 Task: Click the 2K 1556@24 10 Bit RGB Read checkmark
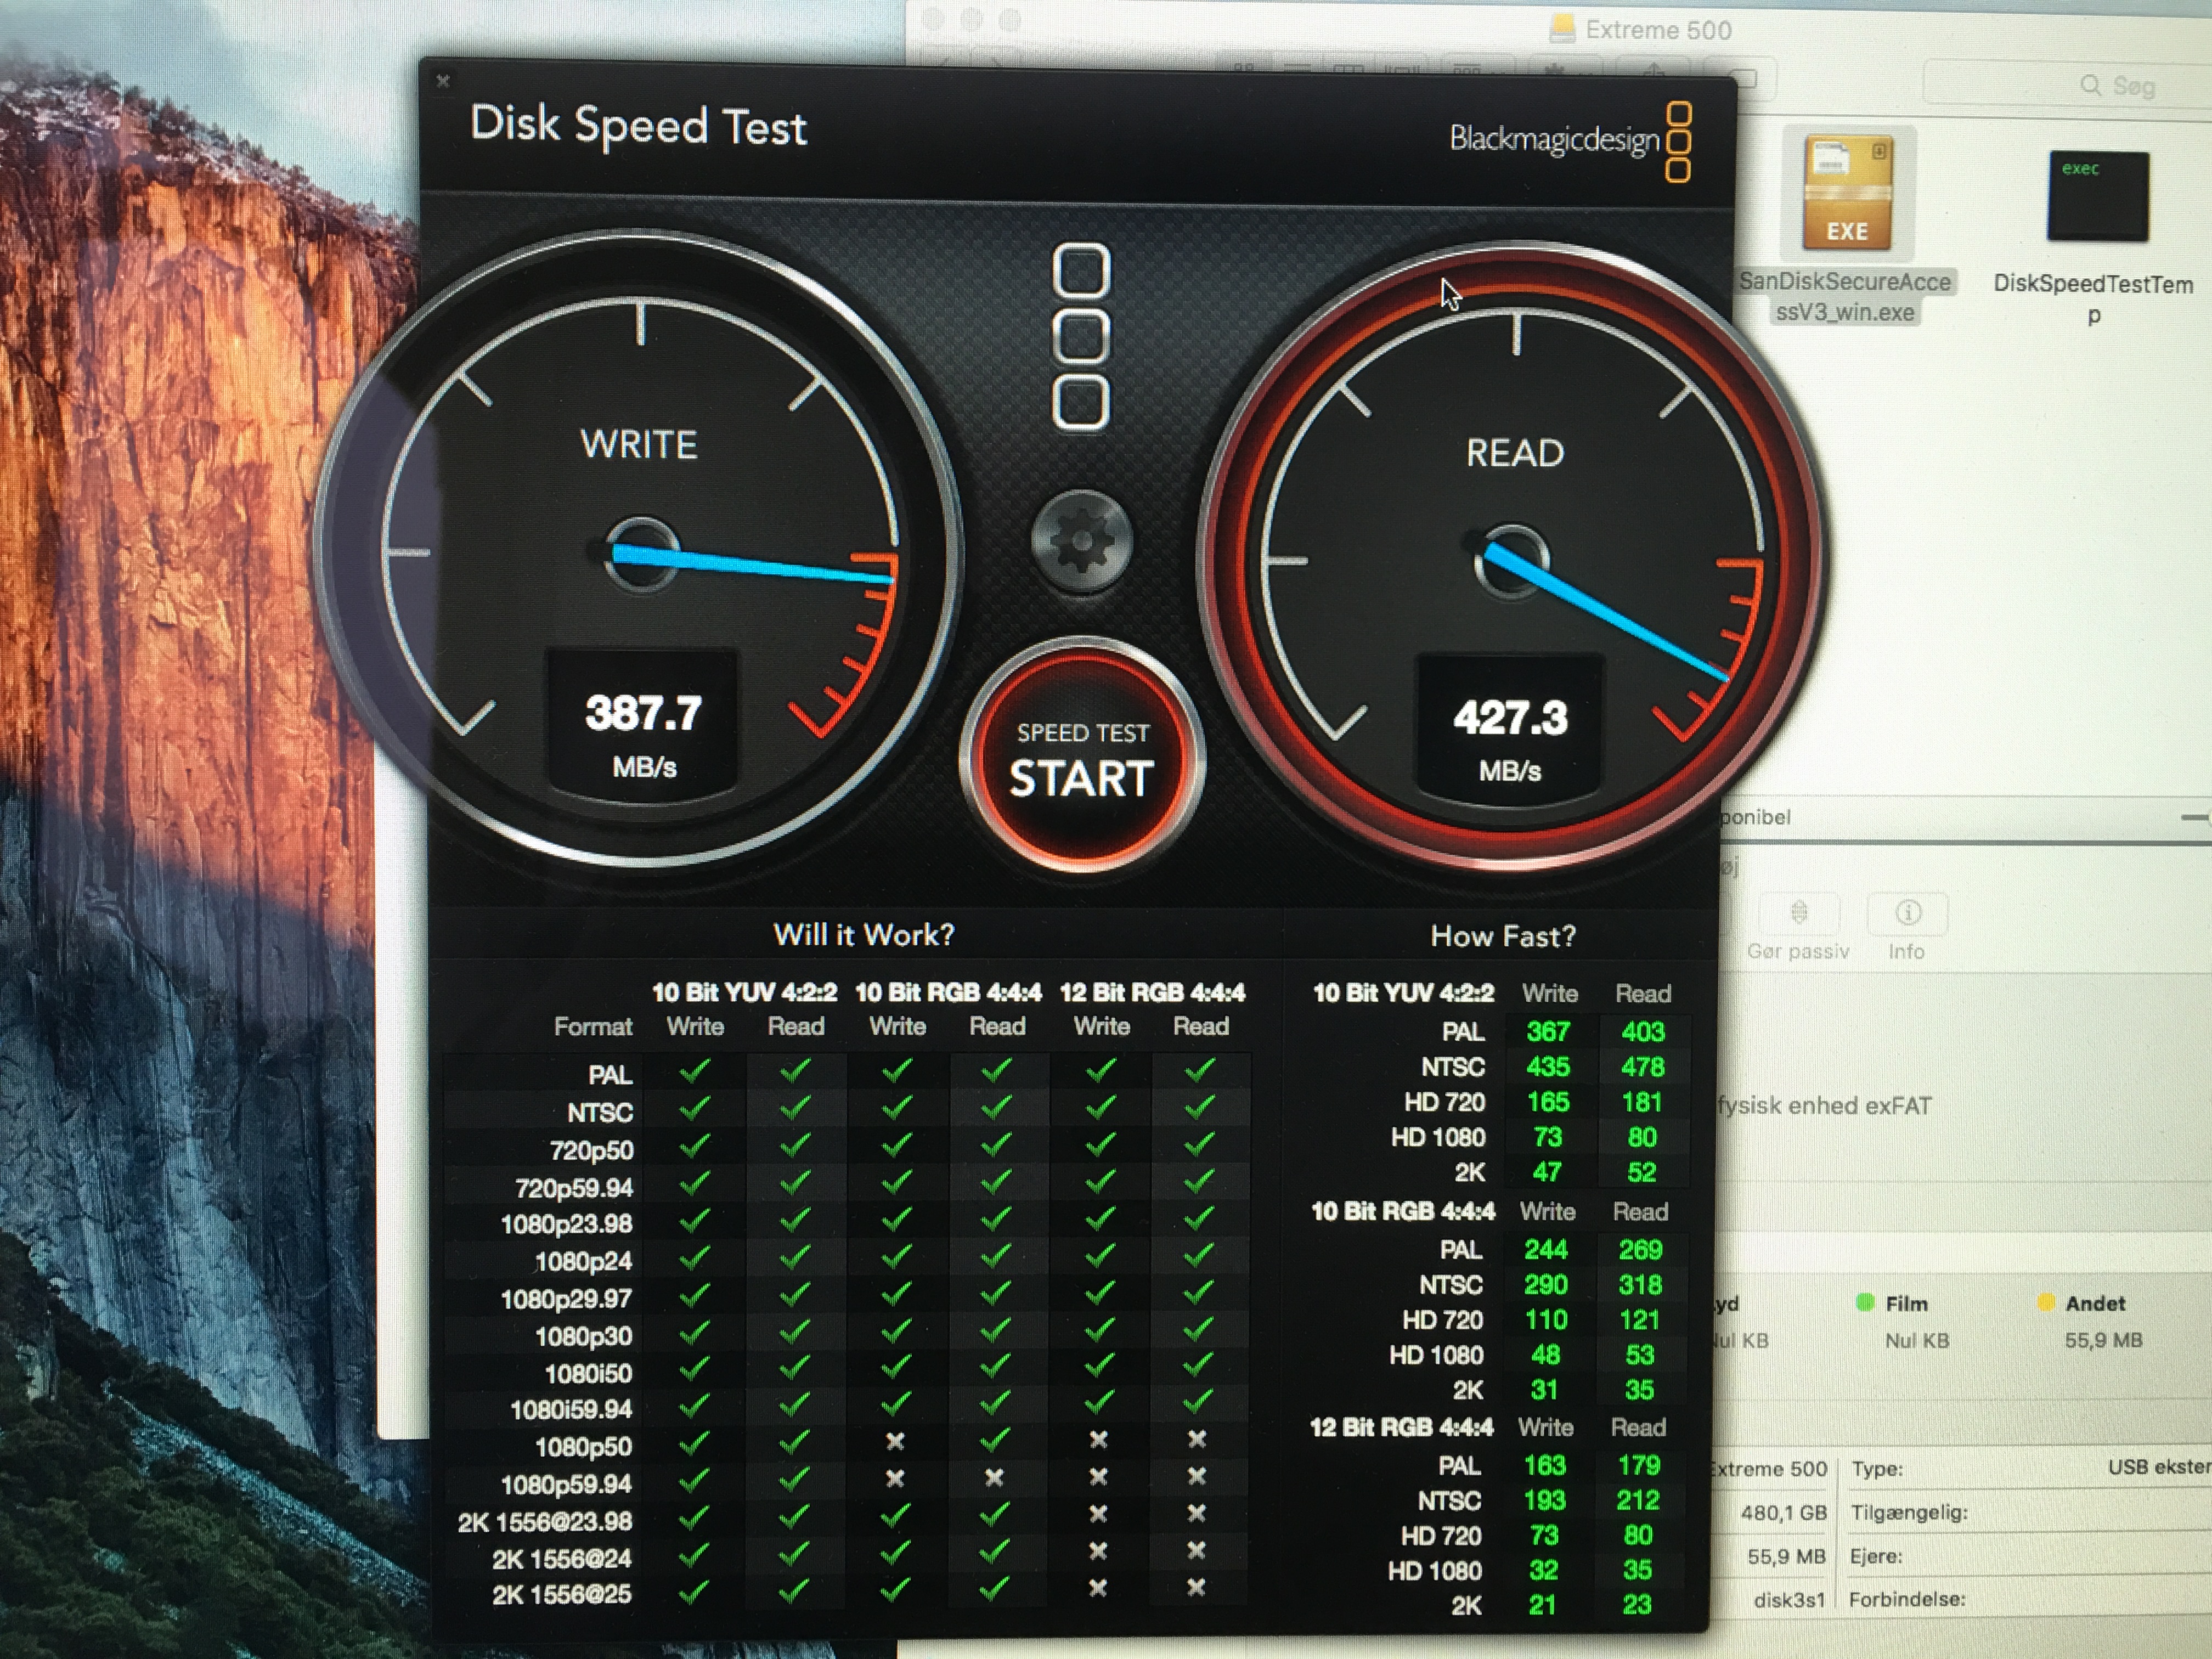coord(996,1551)
